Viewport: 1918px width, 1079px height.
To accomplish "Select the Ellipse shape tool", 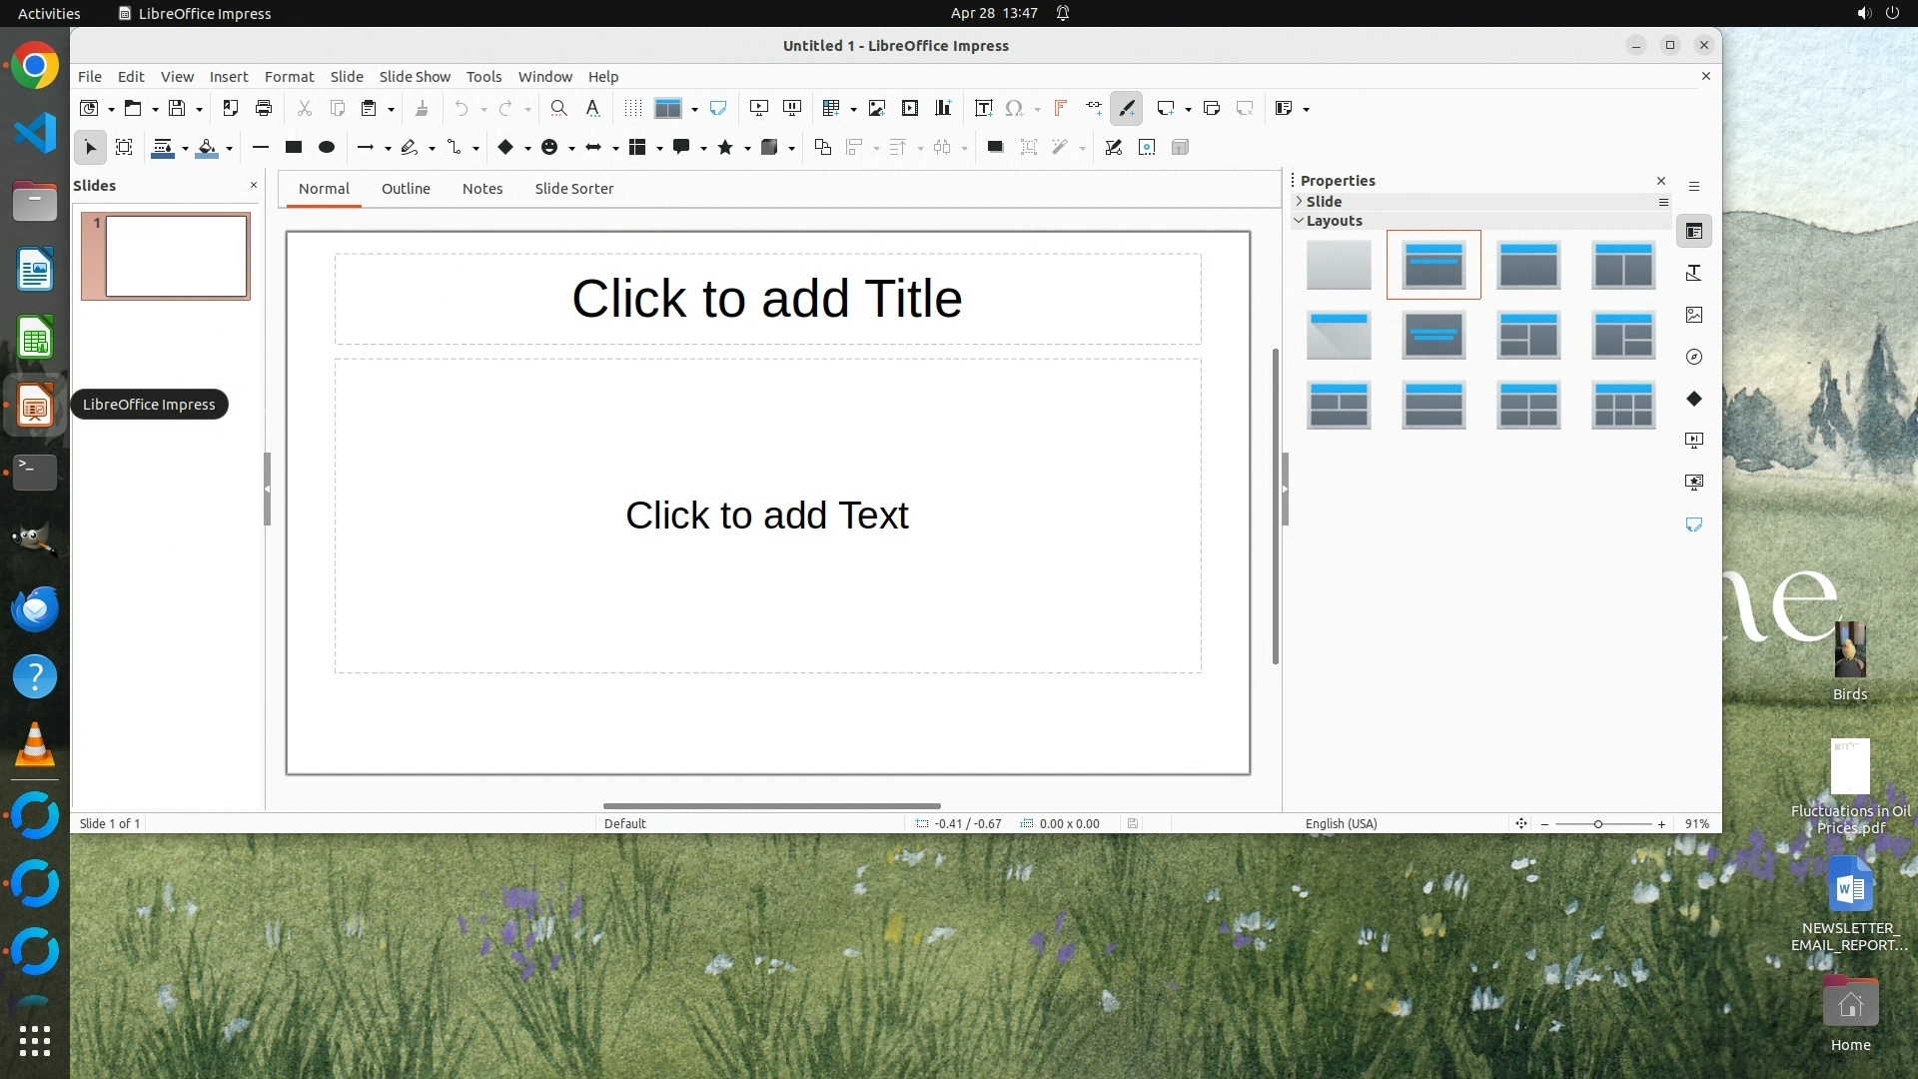I will [x=326, y=147].
